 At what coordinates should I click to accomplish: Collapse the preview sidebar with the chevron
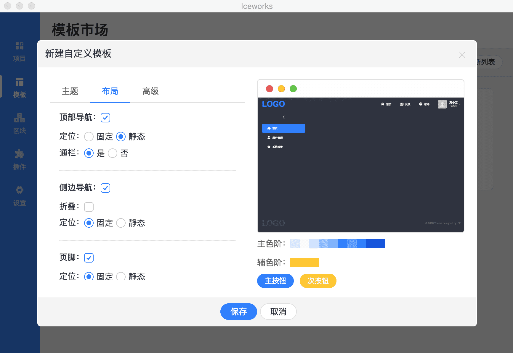pos(283,117)
